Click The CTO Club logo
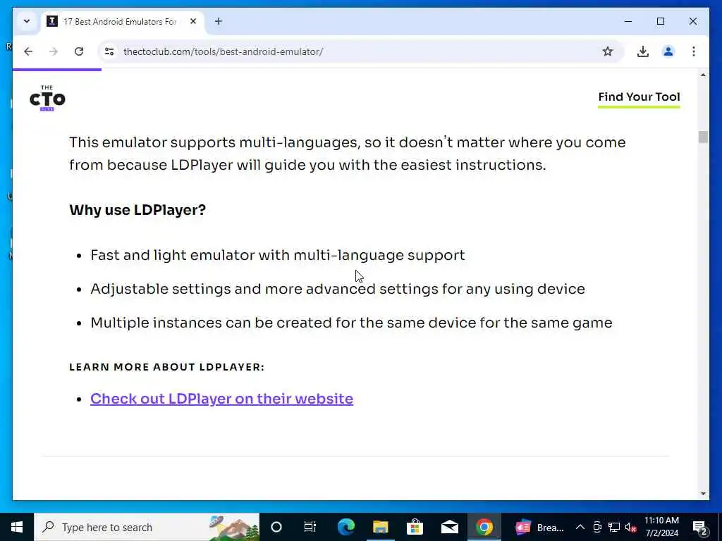The width and height of the screenshot is (722, 541). (x=47, y=98)
